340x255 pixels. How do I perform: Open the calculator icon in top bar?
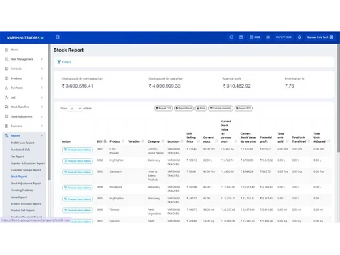click(x=241, y=37)
